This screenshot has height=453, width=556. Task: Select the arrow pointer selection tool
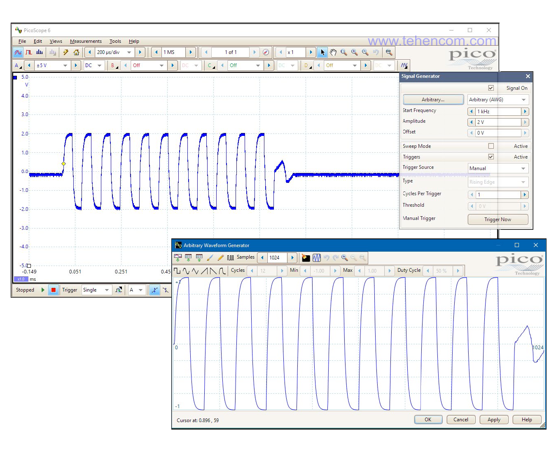coord(322,52)
